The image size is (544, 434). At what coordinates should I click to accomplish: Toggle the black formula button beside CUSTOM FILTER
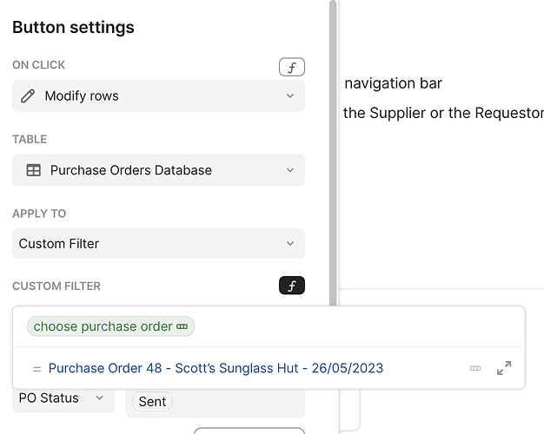tap(292, 286)
